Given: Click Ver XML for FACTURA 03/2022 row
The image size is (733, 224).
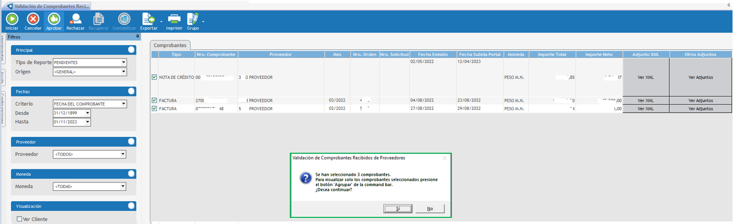Looking at the screenshot, I should [646, 100].
